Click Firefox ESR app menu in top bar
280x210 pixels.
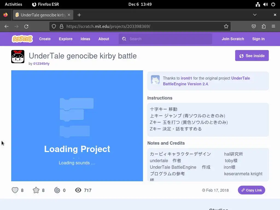[46, 4]
